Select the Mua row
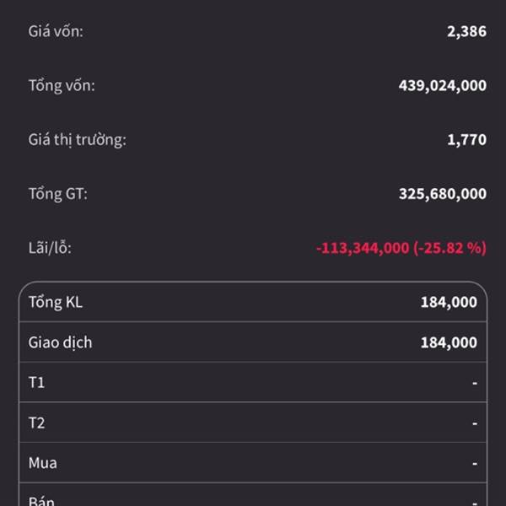The width and height of the screenshot is (506, 506). click(x=253, y=463)
